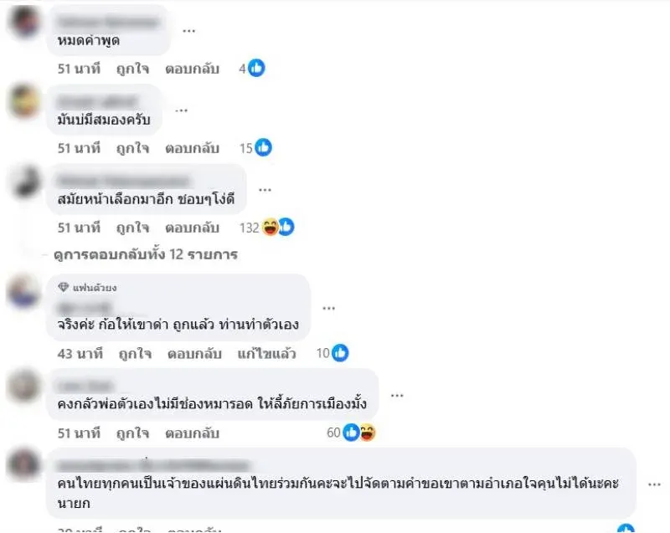Open options menu for 'จริงค่ะ ก้อให้เขาด่า' comment
The height and width of the screenshot is (533, 670).
tap(328, 308)
